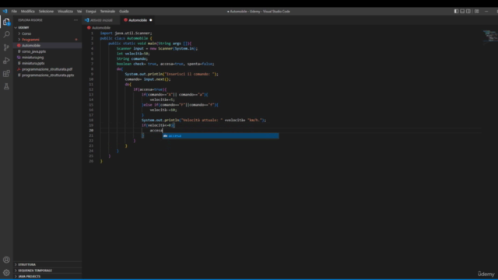Open programmazione_strutturata.pdf file
This screenshot has width=498, height=280.
click(47, 69)
